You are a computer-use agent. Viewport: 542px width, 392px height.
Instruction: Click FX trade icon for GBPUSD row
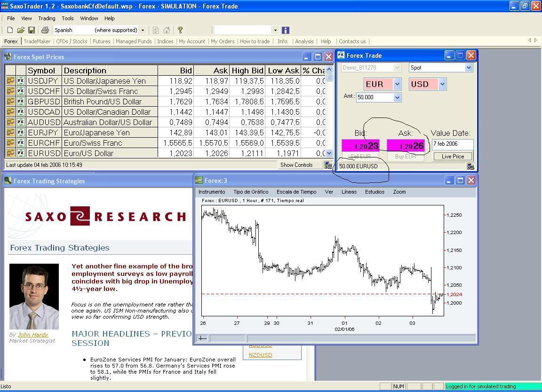21,102
